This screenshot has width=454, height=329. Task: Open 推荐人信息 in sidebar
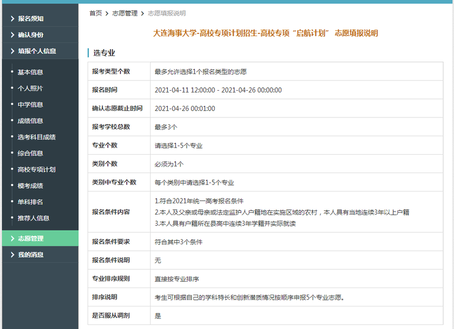33,218
